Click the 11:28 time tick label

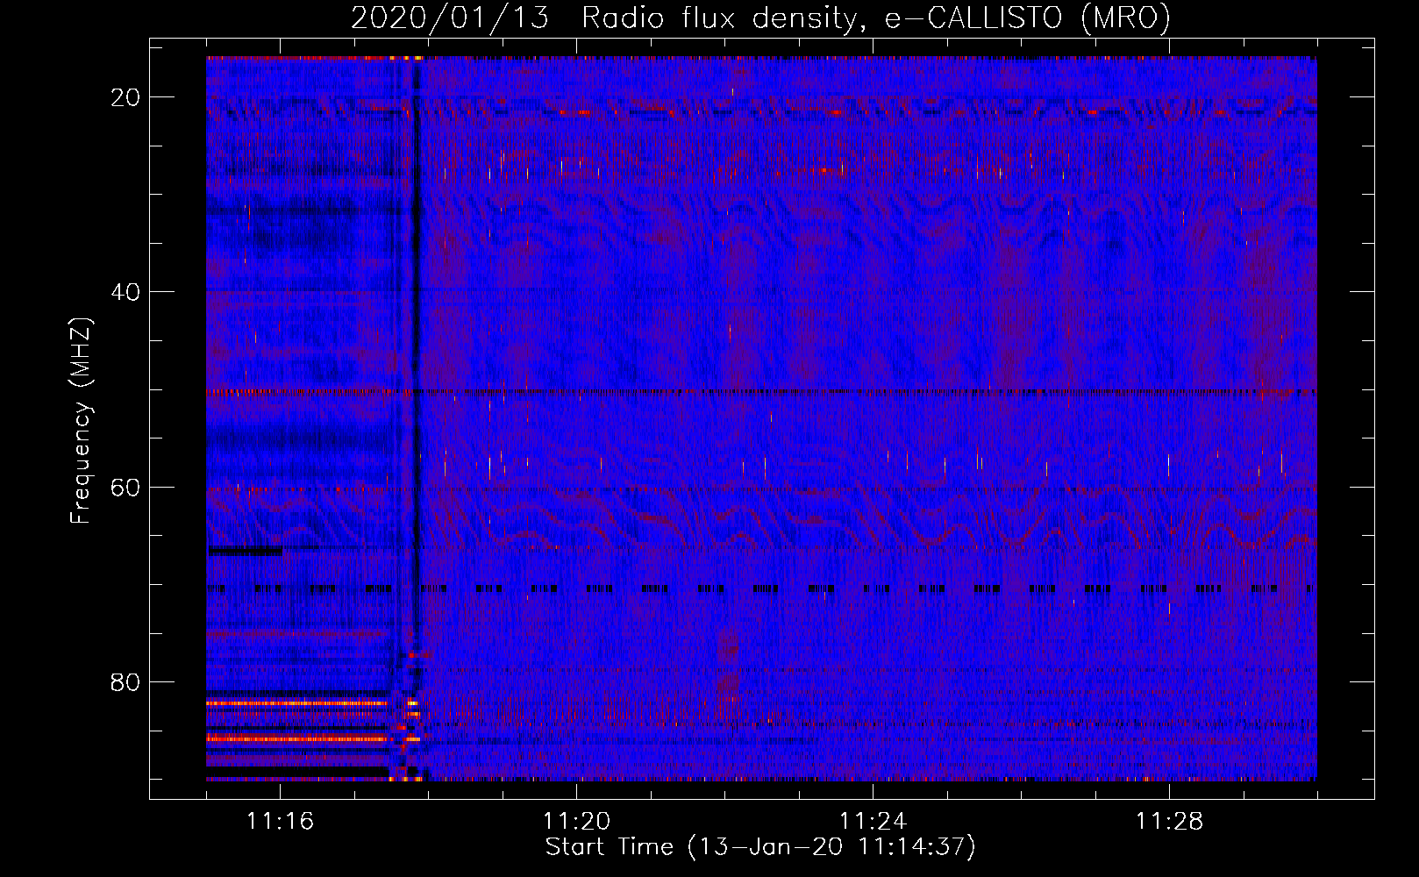click(x=1169, y=822)
